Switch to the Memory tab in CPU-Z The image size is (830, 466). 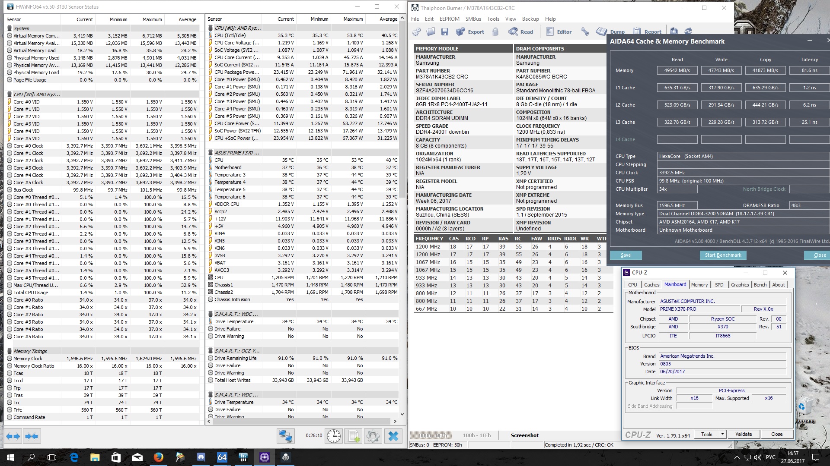coord(699,285)
